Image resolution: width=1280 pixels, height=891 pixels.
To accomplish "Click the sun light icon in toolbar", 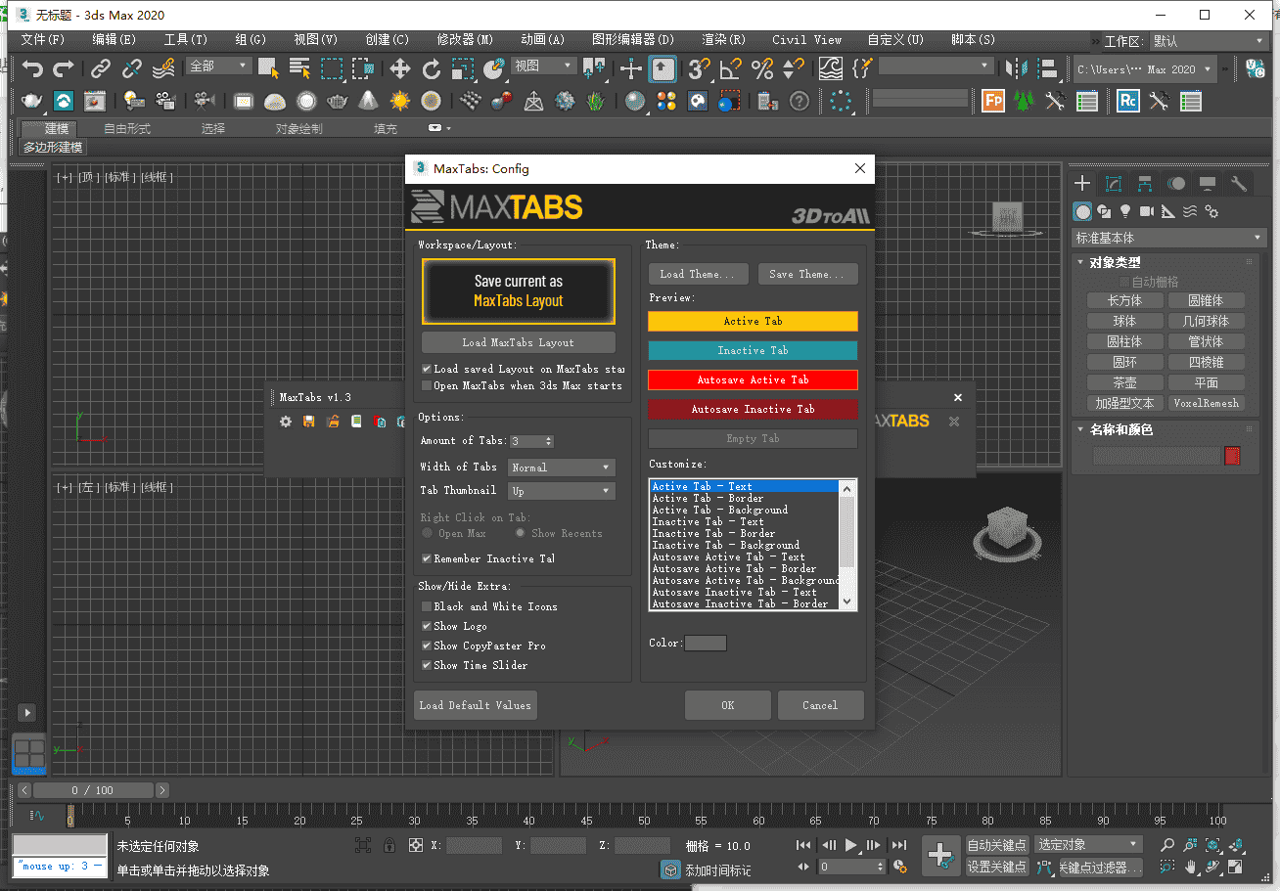I will [399, 101].
